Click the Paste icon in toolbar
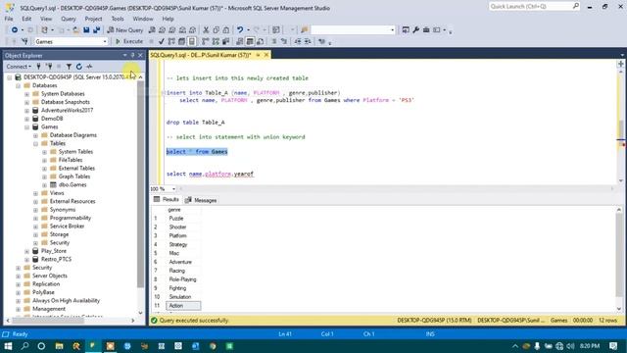This screenshot has width=627, height=353. pyautogui.click(x=226, y=30)
